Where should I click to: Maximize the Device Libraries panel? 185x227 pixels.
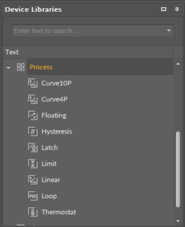tap(163, 9)
